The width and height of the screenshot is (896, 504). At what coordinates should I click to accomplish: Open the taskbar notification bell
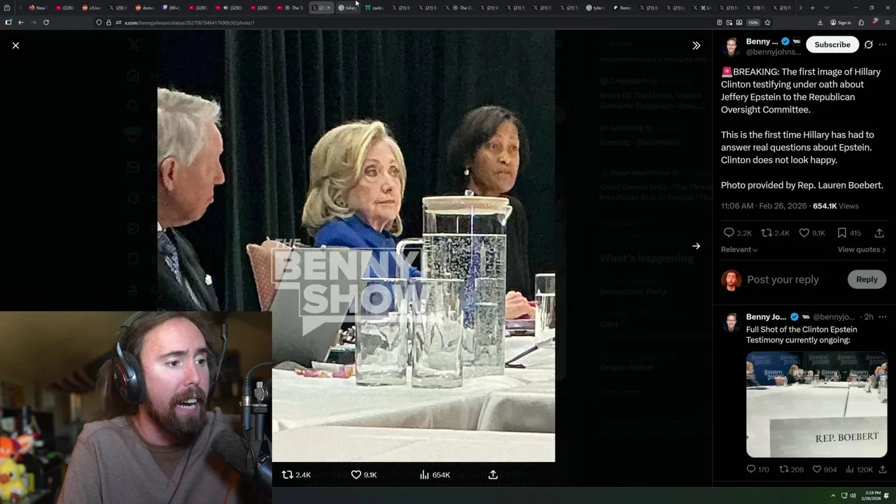(887, 496)
